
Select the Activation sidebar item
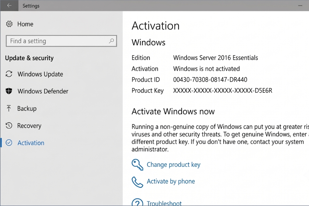[31, 143]
